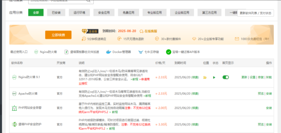Viewport: 281px width, 133px height.
Task: Click 15天无理由退款 icon
Action: pyautogui.click(x=119, y=39)
